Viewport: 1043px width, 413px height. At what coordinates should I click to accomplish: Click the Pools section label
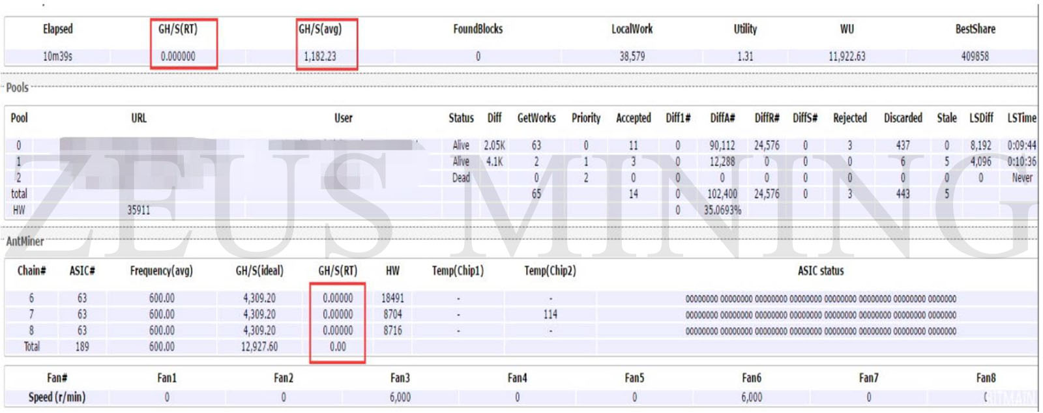pyautogui.click(x=17, y=87)
